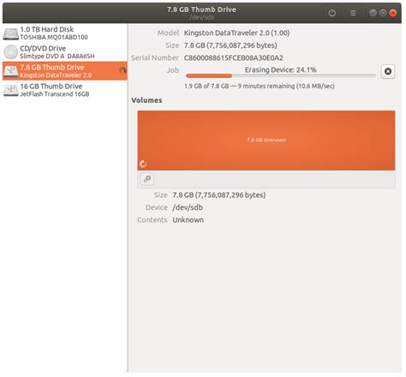Click the power off drive icon
This screenshot has height=377, width=406.
point(332,13)
